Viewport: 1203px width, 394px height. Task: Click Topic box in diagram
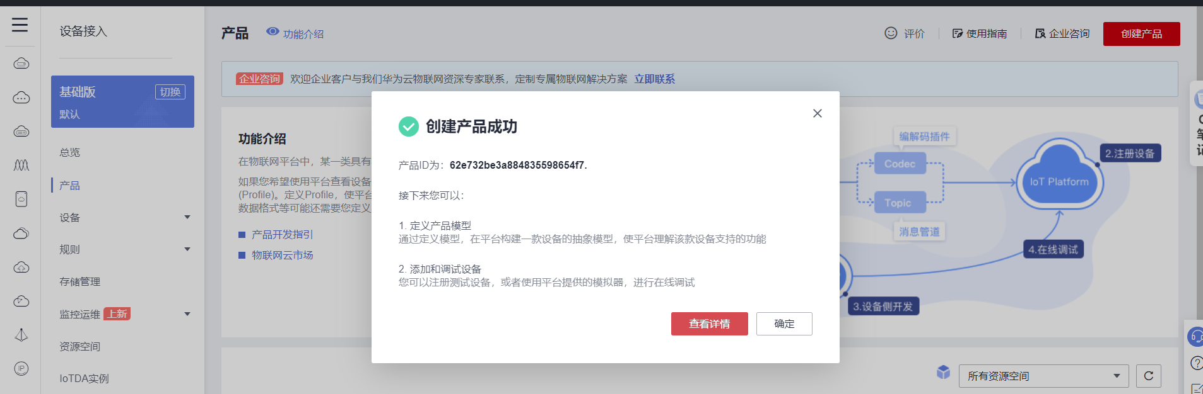[900, 203]
